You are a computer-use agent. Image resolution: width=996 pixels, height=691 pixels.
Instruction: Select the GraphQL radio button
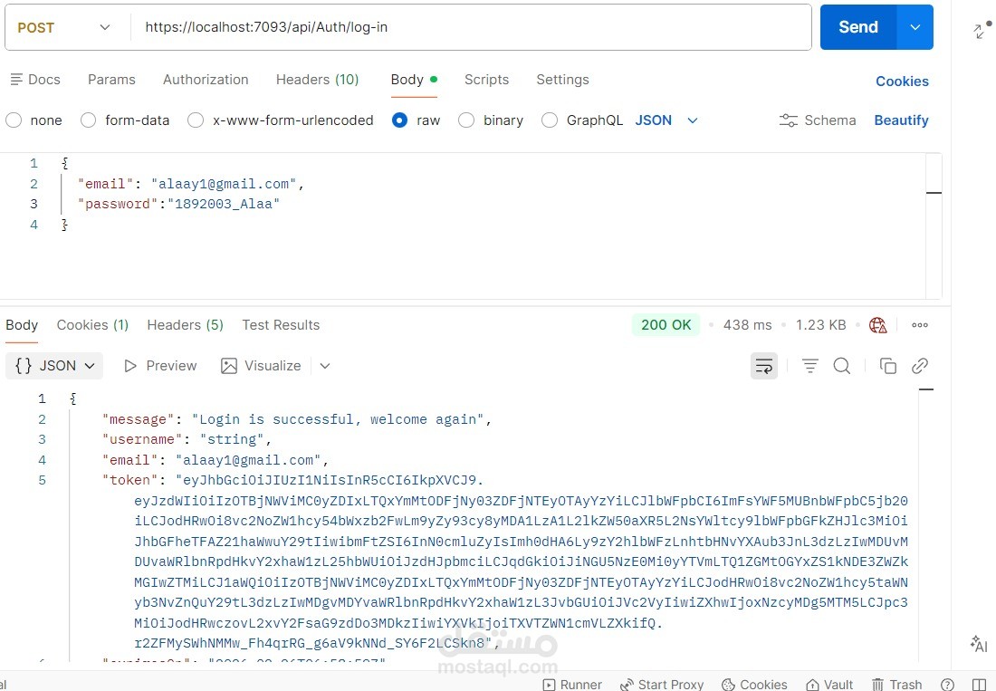[x=550, y=120]
